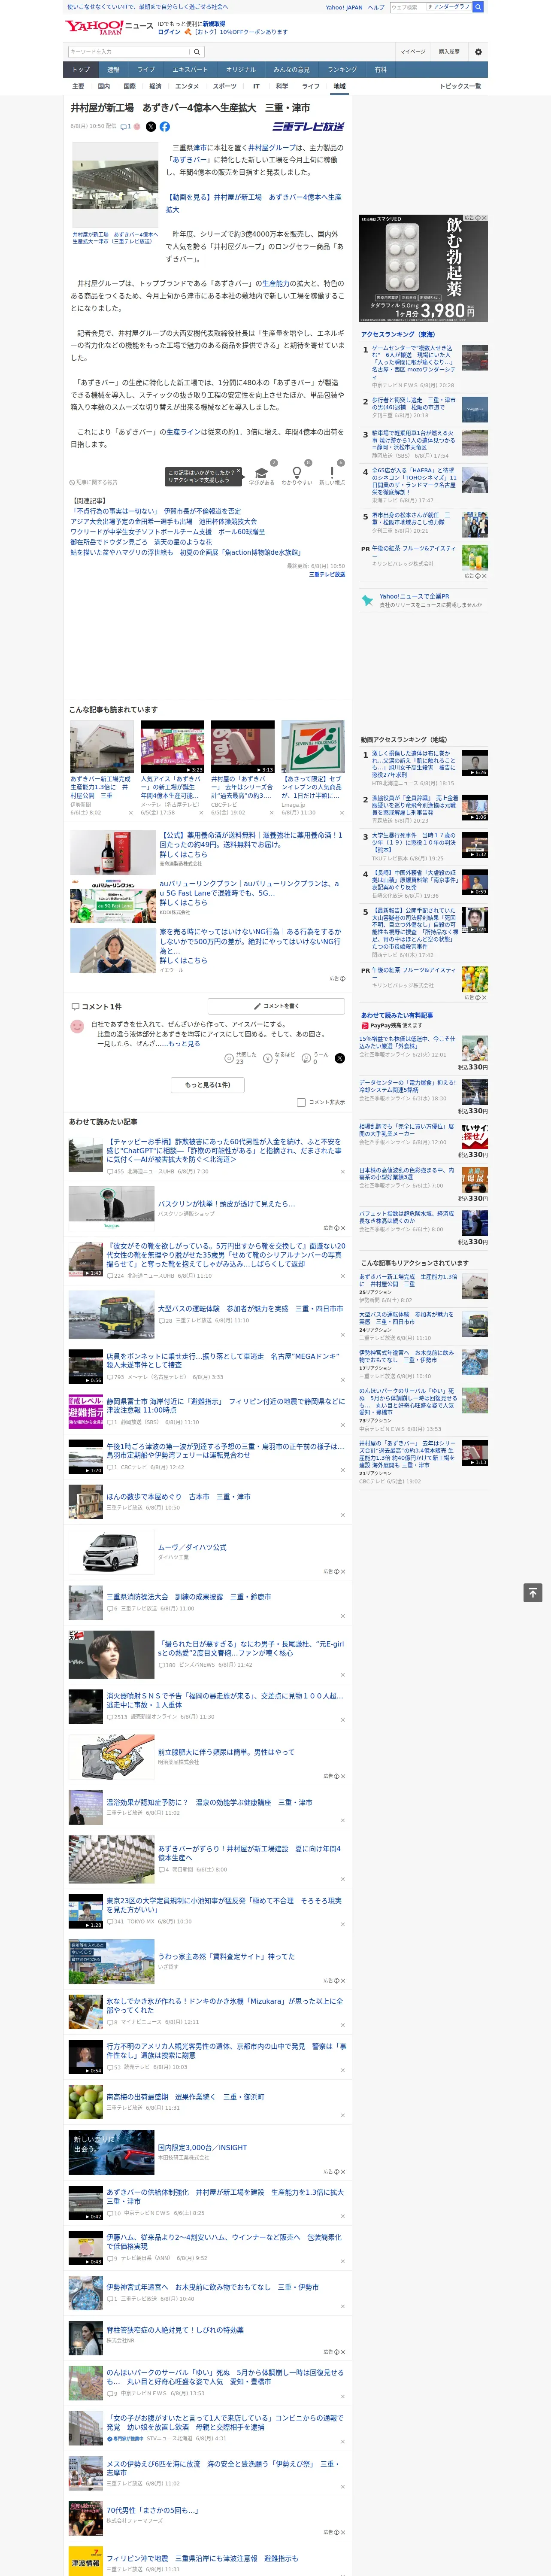
Task: Open the ランキング tab
Action: (x=342, y=69)
